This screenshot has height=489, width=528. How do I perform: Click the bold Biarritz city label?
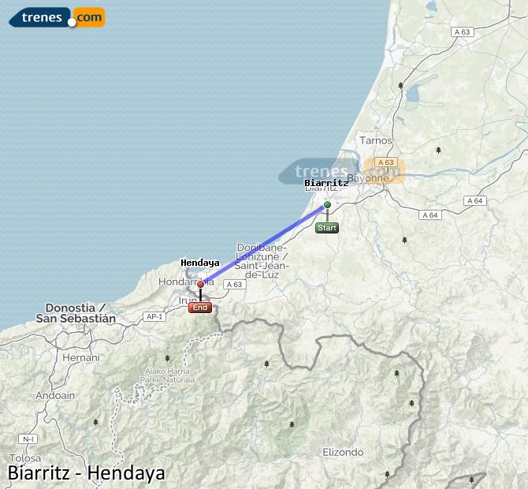point(326,183)
